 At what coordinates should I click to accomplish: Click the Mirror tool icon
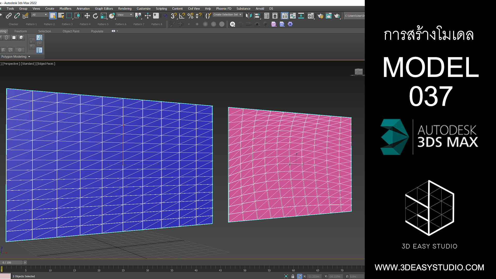click(249, 16)
